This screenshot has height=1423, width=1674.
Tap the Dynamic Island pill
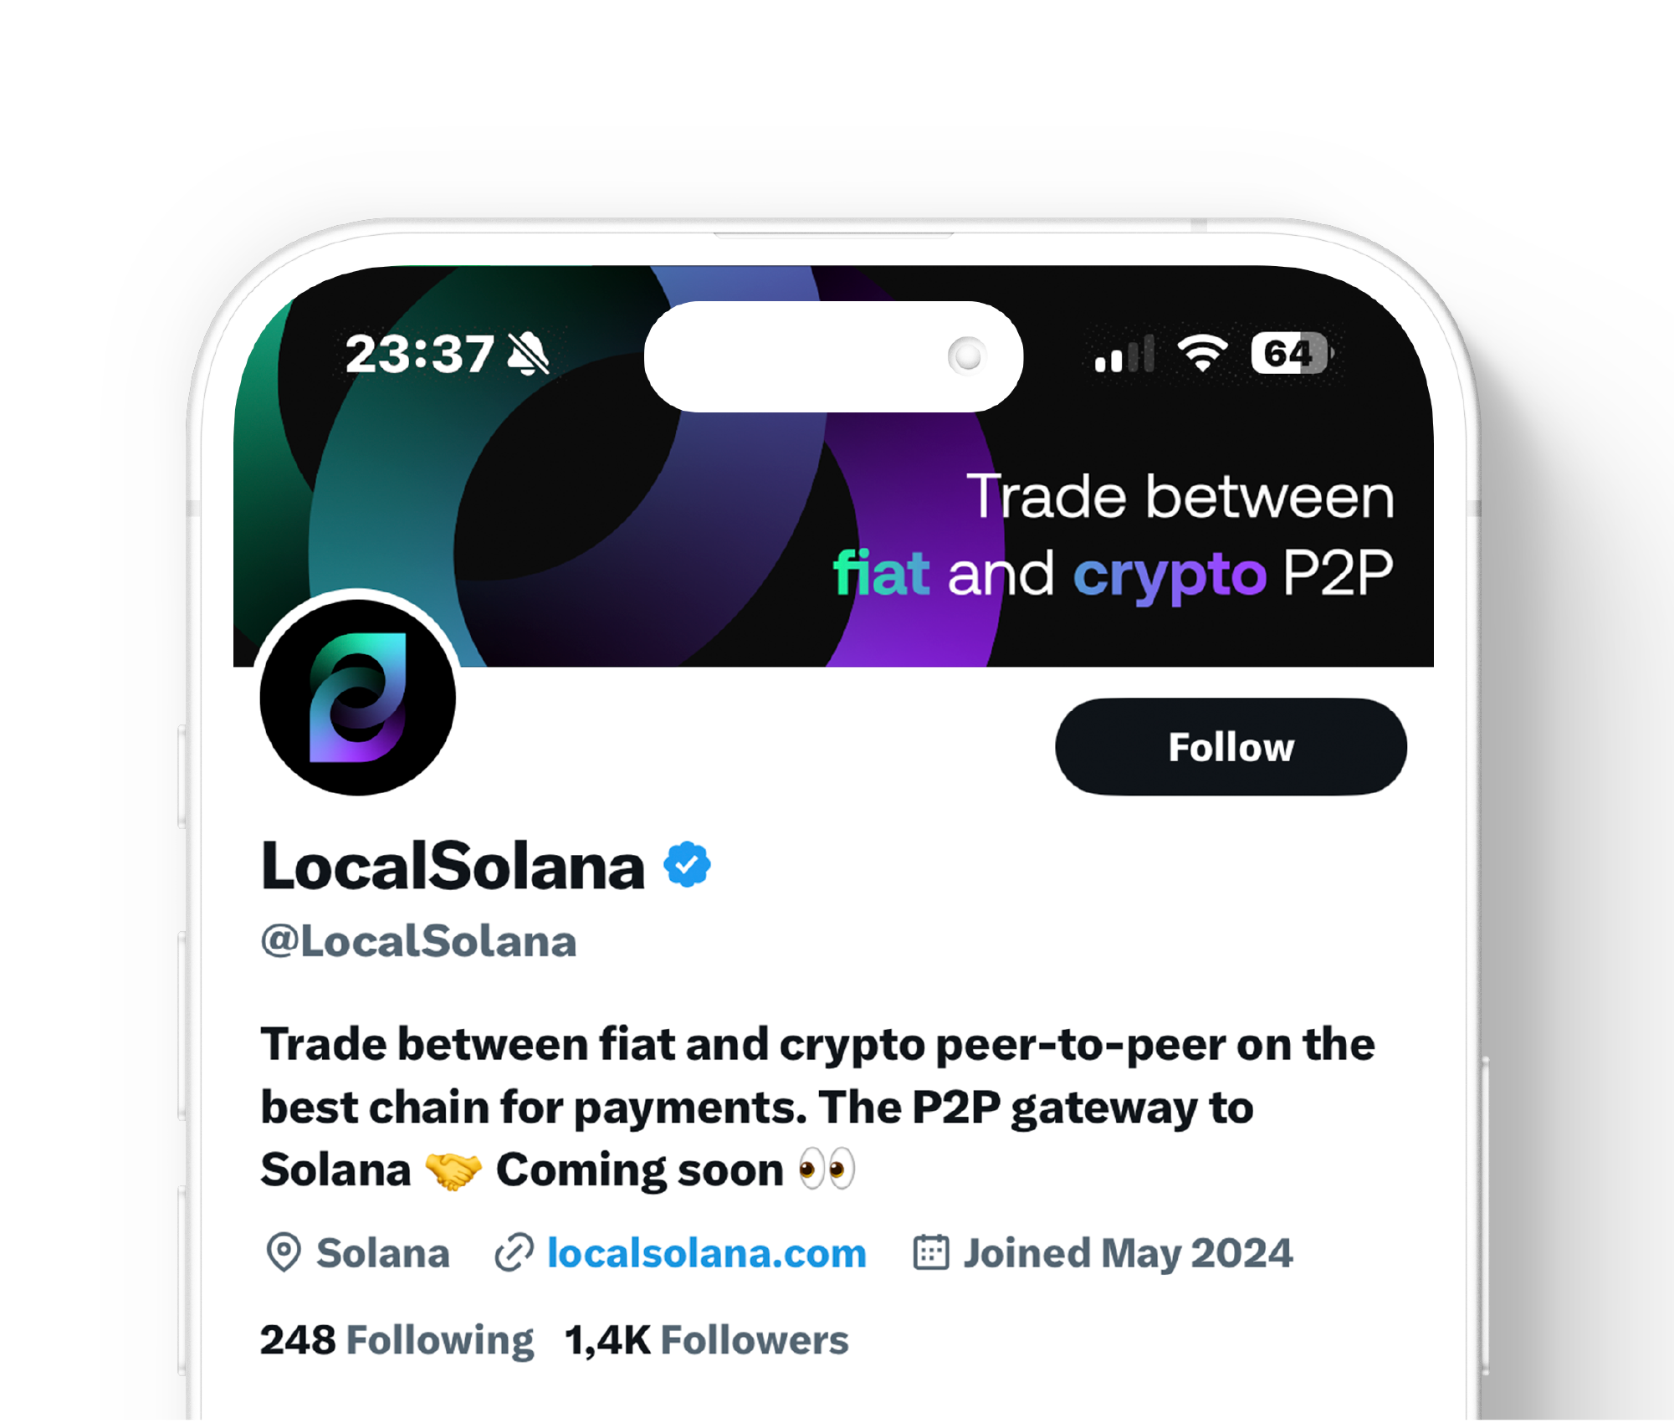click(833, 356)
